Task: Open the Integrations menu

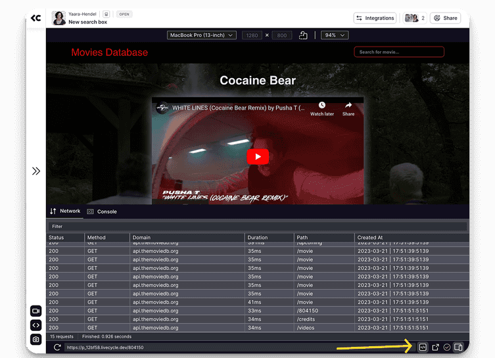Action: point(375,18)
